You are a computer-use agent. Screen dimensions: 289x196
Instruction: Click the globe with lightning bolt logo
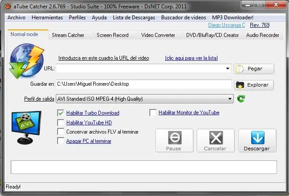coord(26,61)
